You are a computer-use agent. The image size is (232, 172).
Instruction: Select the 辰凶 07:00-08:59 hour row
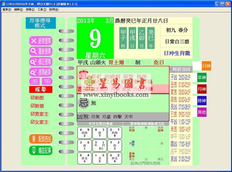(x=180, y=107)
